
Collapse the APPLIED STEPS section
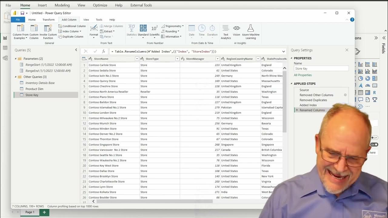(292, 84)
